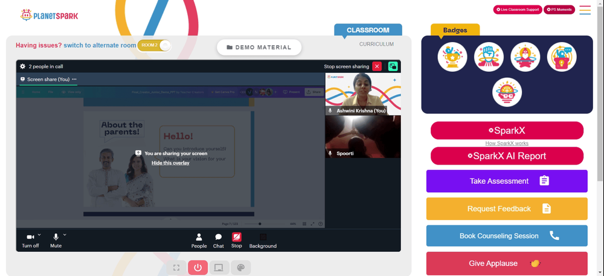
Task: Select the glasses lightbulb badge
Action: (507, 92)
